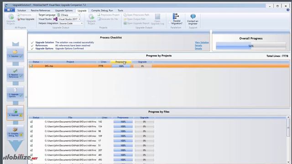Click the Upgrade Projects icon in All Projects
Screen dimensions: 292x164
tap(11, 17)
